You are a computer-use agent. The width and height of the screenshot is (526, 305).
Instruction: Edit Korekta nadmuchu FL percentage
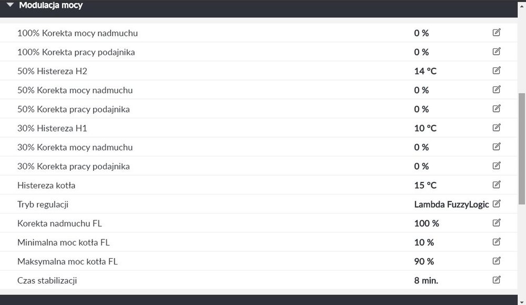497,223
